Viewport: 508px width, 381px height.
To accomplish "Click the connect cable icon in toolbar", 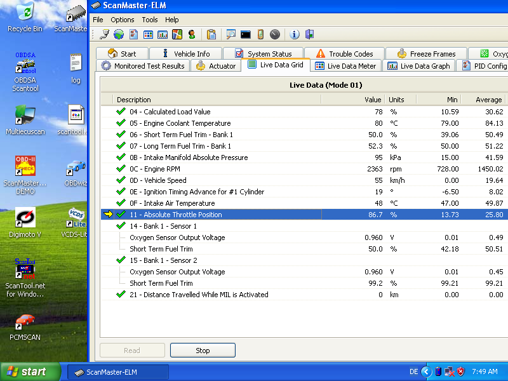I will click(x=104, y=34).
